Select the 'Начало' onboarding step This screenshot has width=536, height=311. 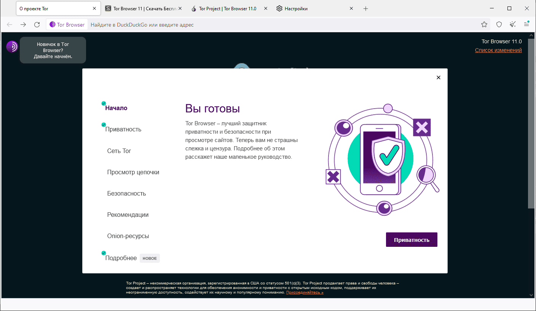coord(116,108)
